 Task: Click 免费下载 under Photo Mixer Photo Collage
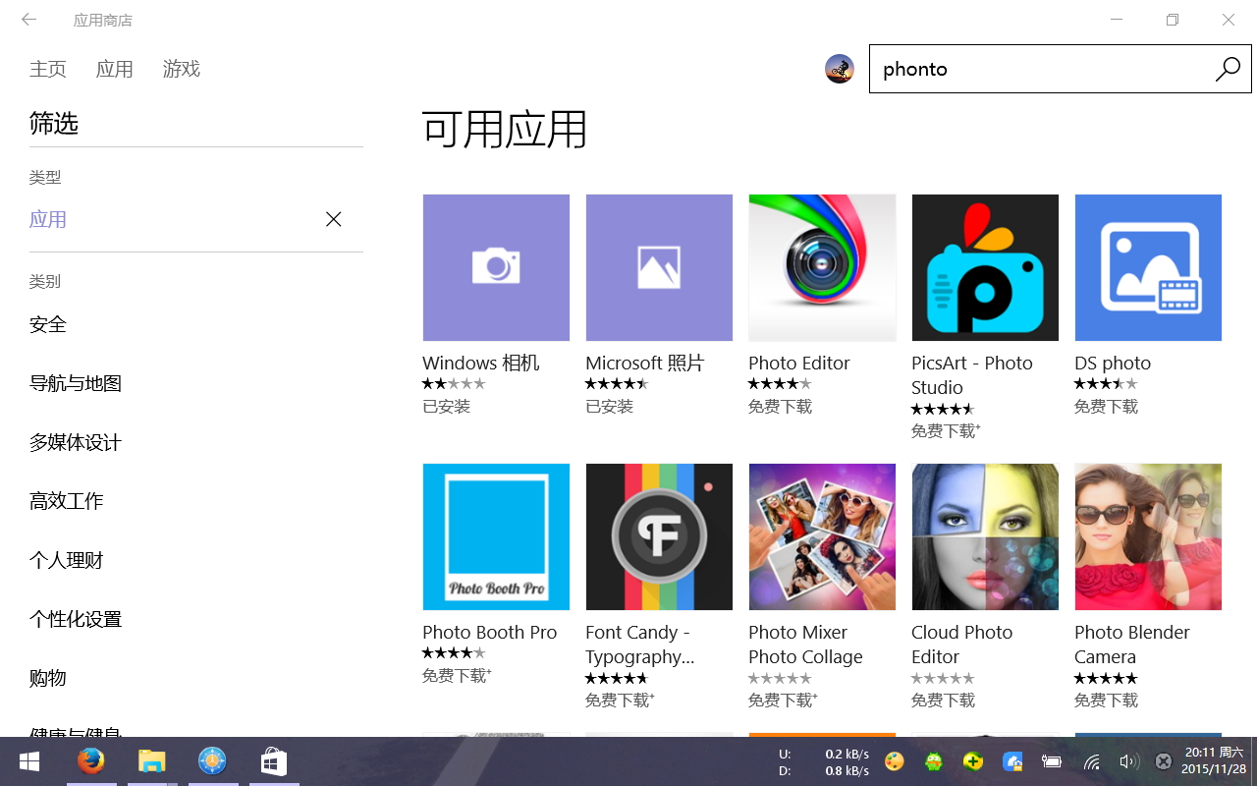[x=783, y=701]
